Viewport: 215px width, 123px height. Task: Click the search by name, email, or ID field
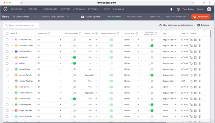21,25
